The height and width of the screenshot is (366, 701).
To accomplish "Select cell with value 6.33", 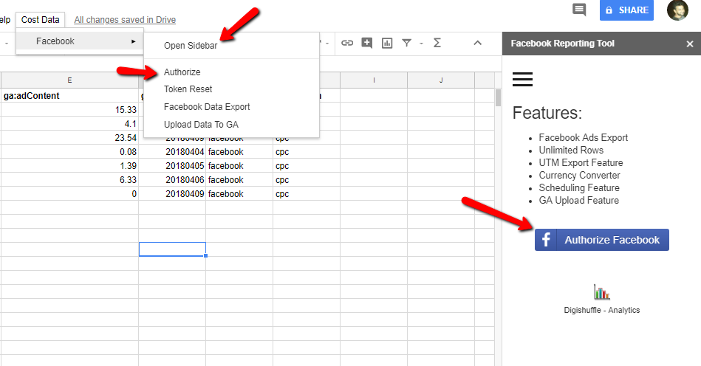I will pyautogui.click(x=69, y=180).
